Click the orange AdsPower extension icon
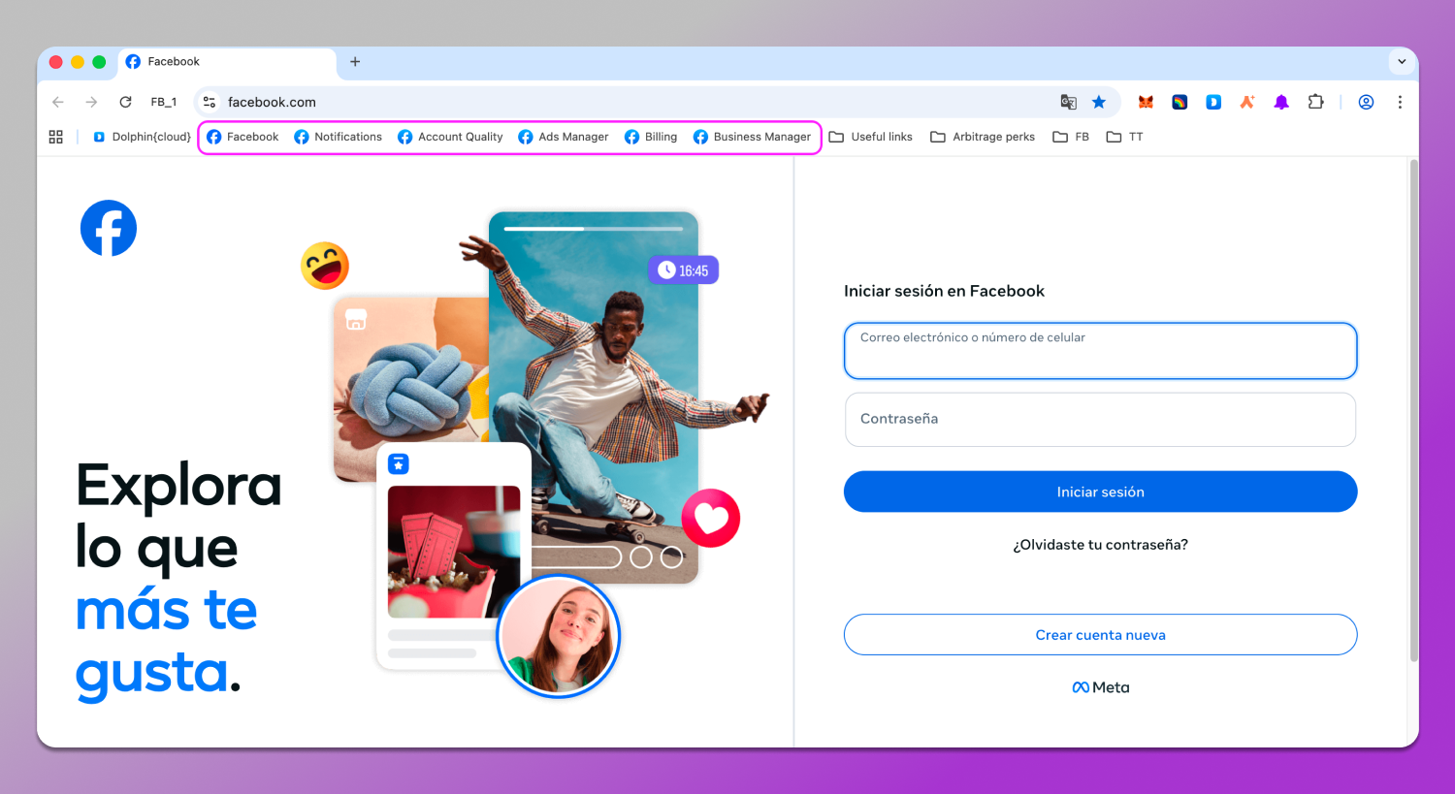Image resolution: width=1455 pixels, height=794 pixels. (1246, 101)
